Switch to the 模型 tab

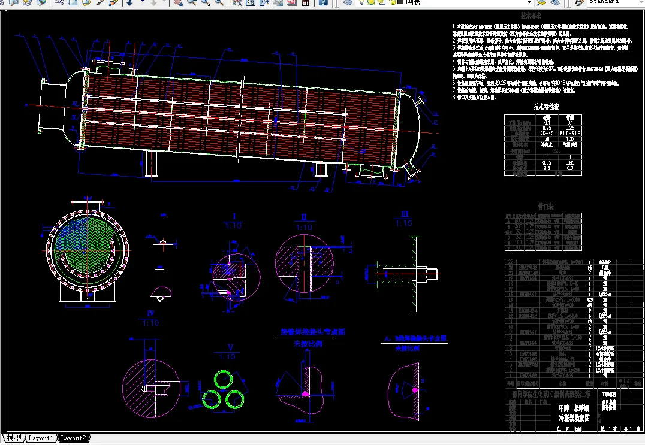point(14,438)
